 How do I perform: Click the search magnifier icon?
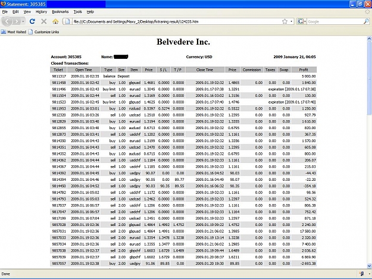tap(366, 21)
